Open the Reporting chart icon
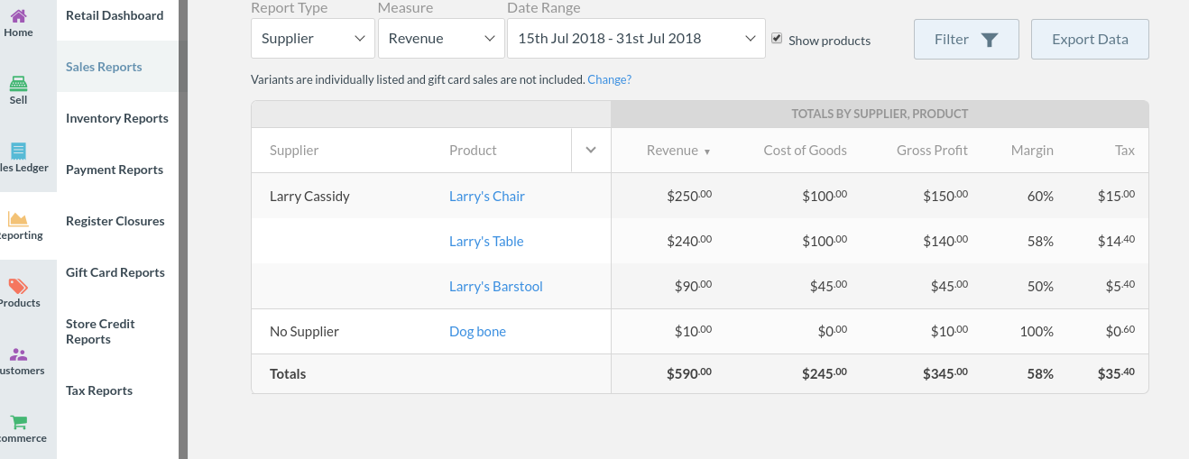The width and height of the screenshot is (1189, 459). tap(18, 219)
